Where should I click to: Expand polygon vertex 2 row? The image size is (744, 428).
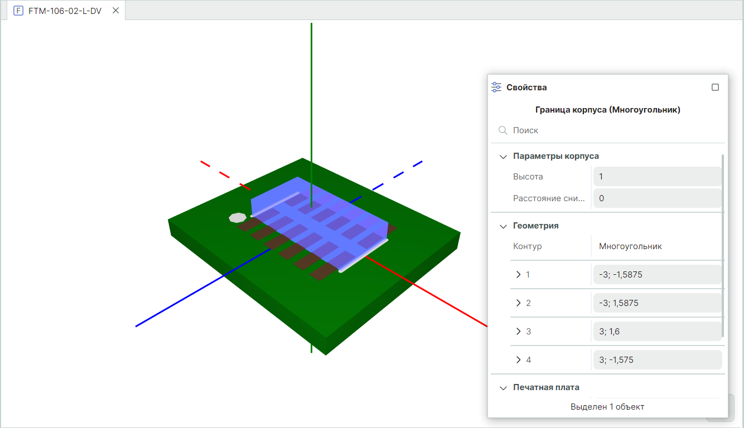(519, 303)
